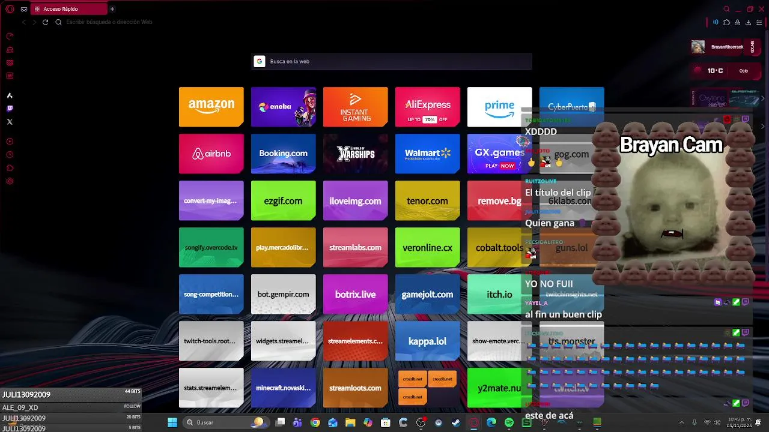Open Easy Setup sliders icon
The width and height of the screenshot is (769, 432).
pyautogui.click(x=759, y=22)
